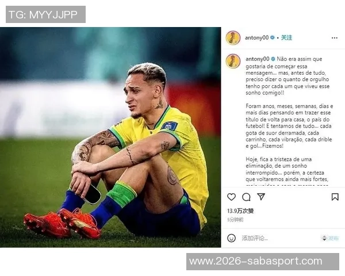
Task: Open antony00 username in the caption
Action: point(258,59)
